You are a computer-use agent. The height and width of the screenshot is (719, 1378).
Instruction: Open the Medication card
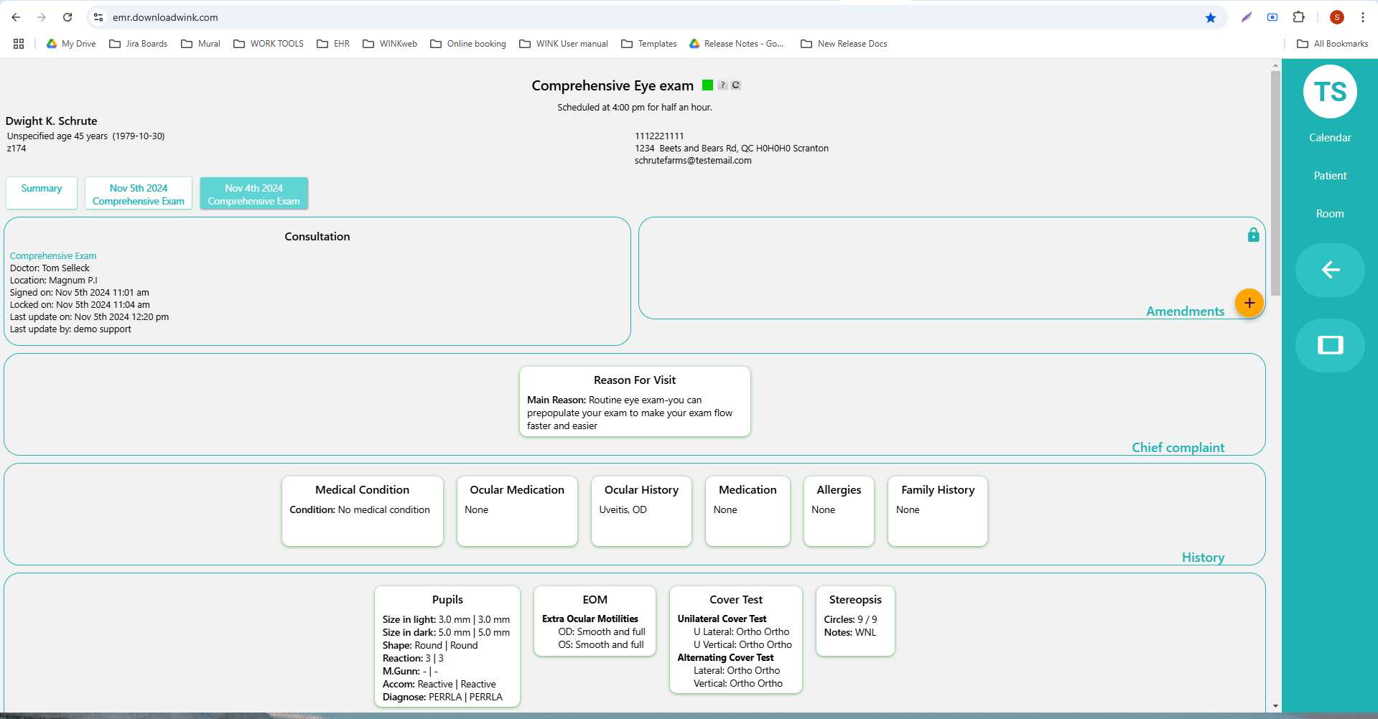coord(748,512)
